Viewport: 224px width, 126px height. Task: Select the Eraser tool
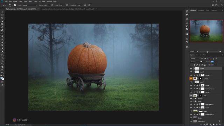pyautogui.click(x=2, y=42)
